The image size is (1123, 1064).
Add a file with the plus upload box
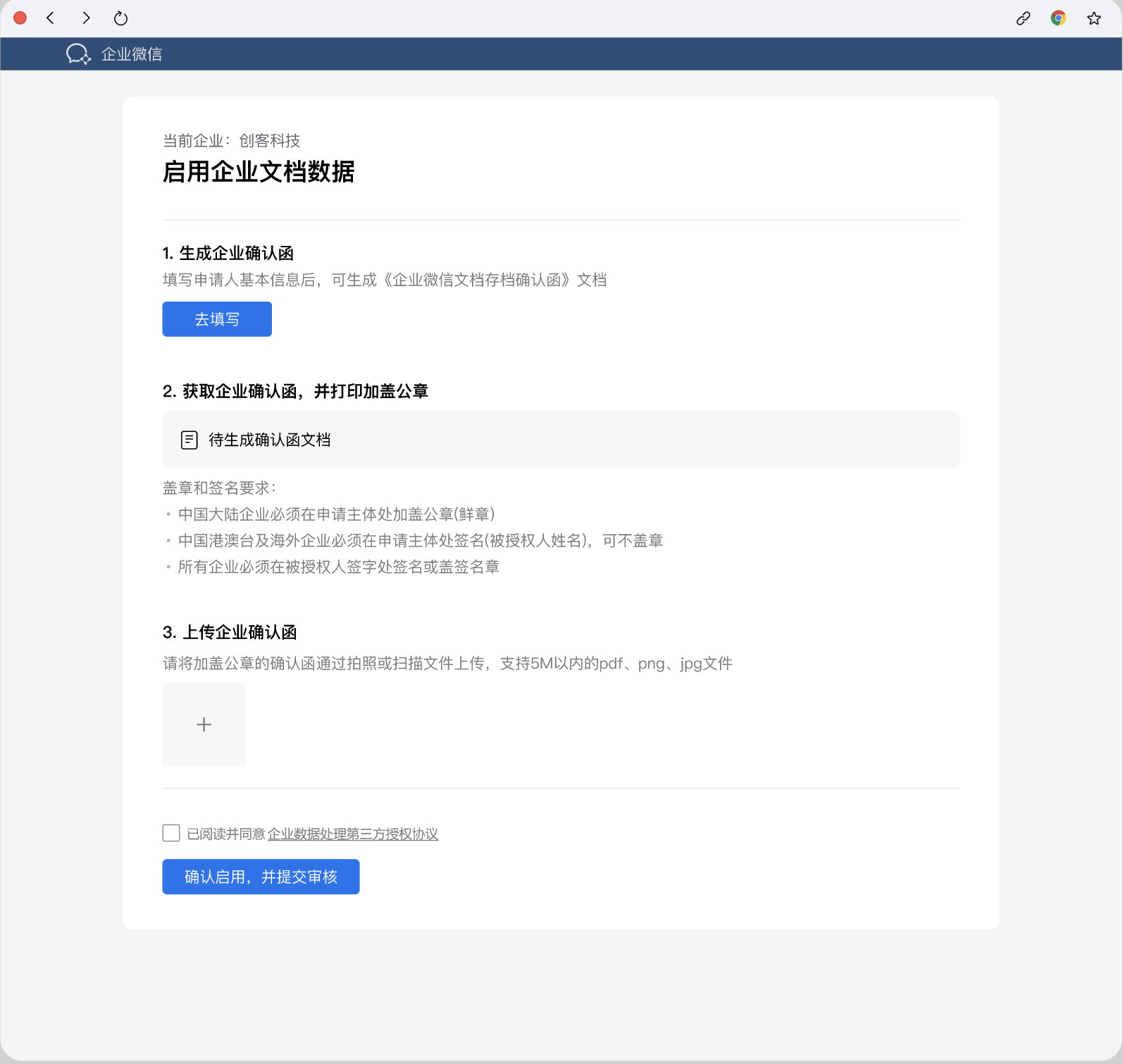[204, 724]
